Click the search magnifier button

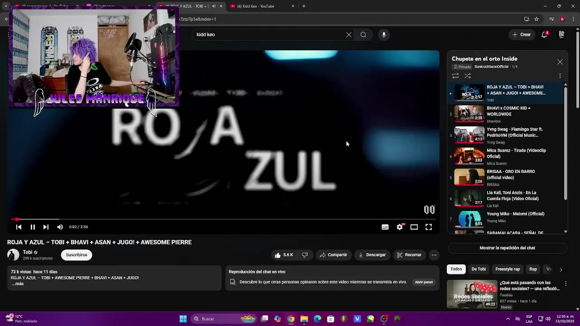pos(363,35)
